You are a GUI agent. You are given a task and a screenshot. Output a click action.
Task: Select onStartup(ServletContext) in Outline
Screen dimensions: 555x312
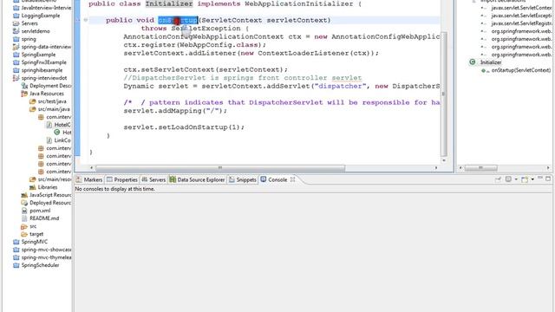point(521,70)
